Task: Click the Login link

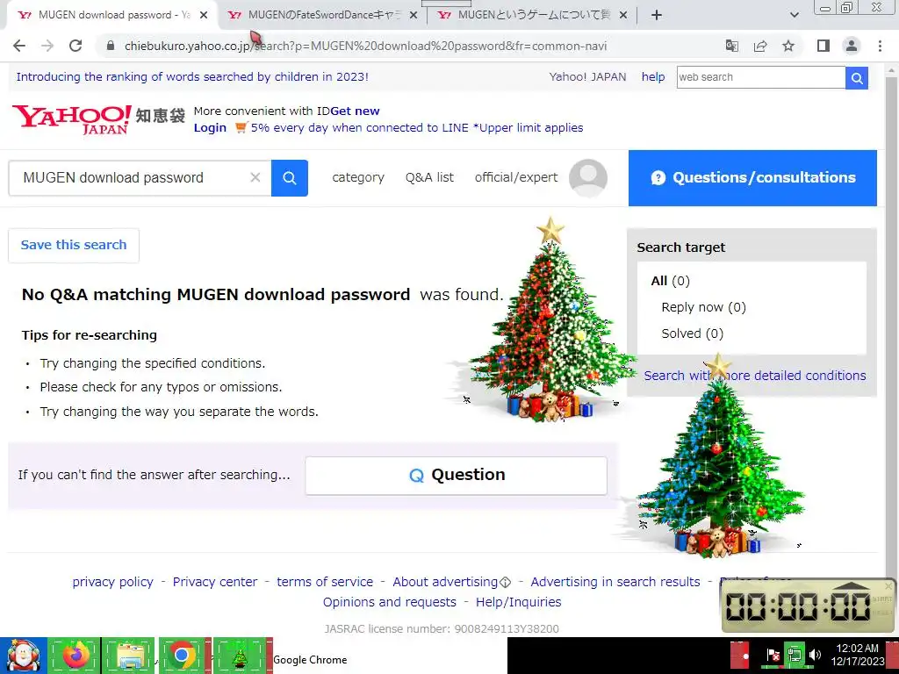Action: tap(210, 128)
